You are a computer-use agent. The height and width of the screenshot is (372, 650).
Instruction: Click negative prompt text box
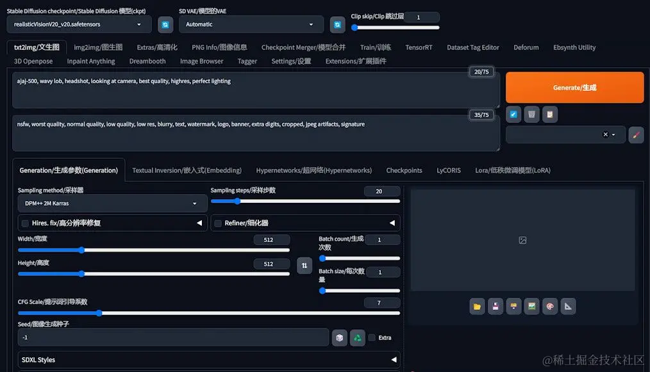click(x=256, y=133)
